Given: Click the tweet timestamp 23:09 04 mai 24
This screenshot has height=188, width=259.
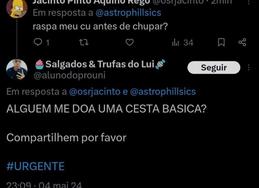Looking at the screenshot, I should click(x=44, y=185).
